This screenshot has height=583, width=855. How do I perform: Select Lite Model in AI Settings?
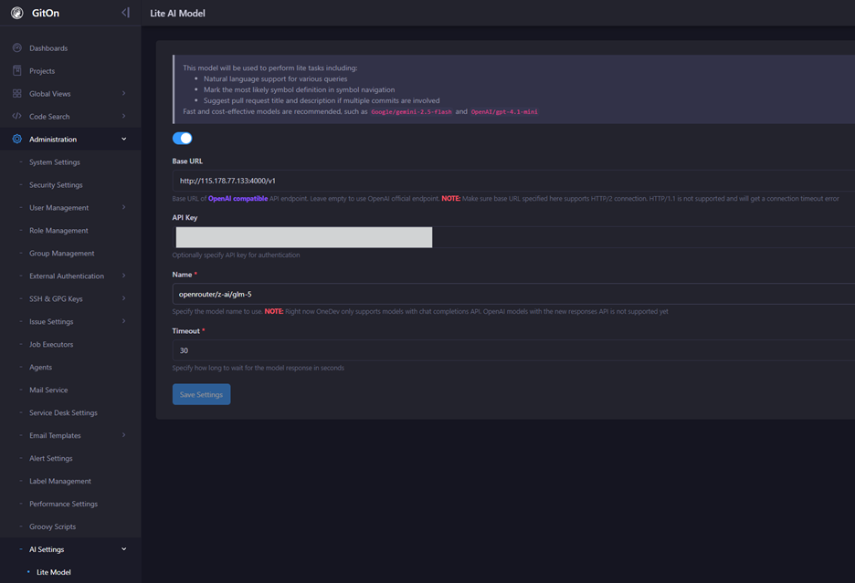click(53, 572)
